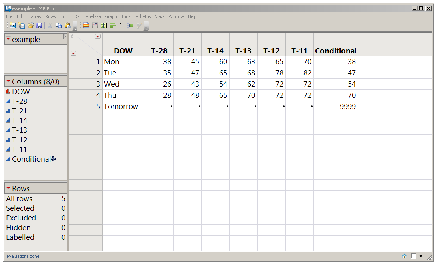This screenshot has height=265, width=436.
Task: Open the DOE menu
Action: pos(77,16)
